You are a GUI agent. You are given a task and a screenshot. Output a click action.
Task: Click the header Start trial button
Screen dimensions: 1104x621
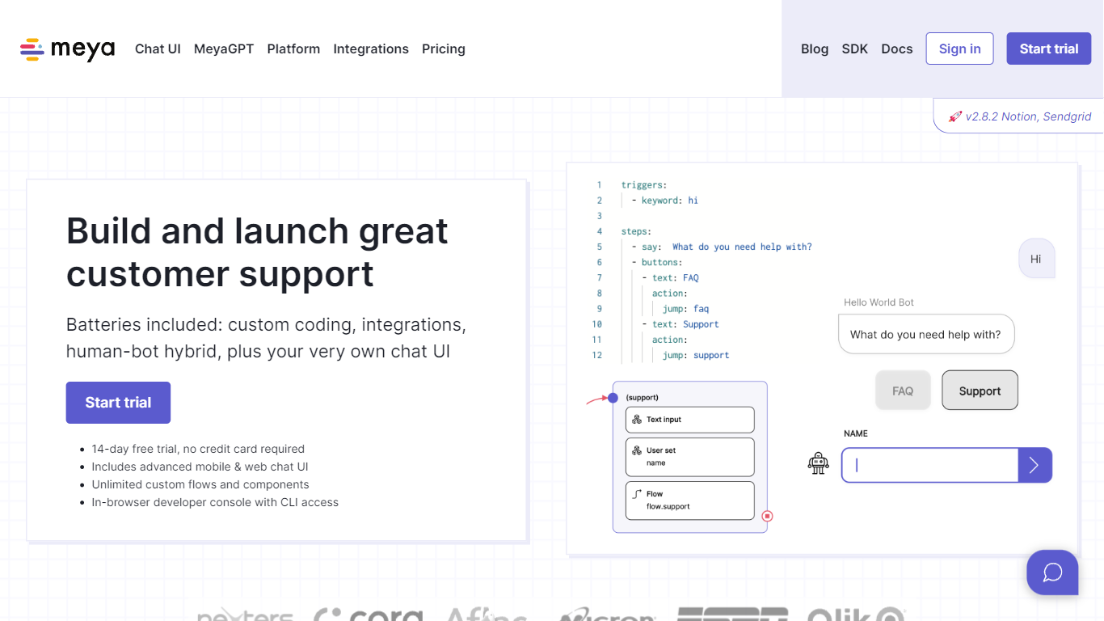click(1048, 49)
